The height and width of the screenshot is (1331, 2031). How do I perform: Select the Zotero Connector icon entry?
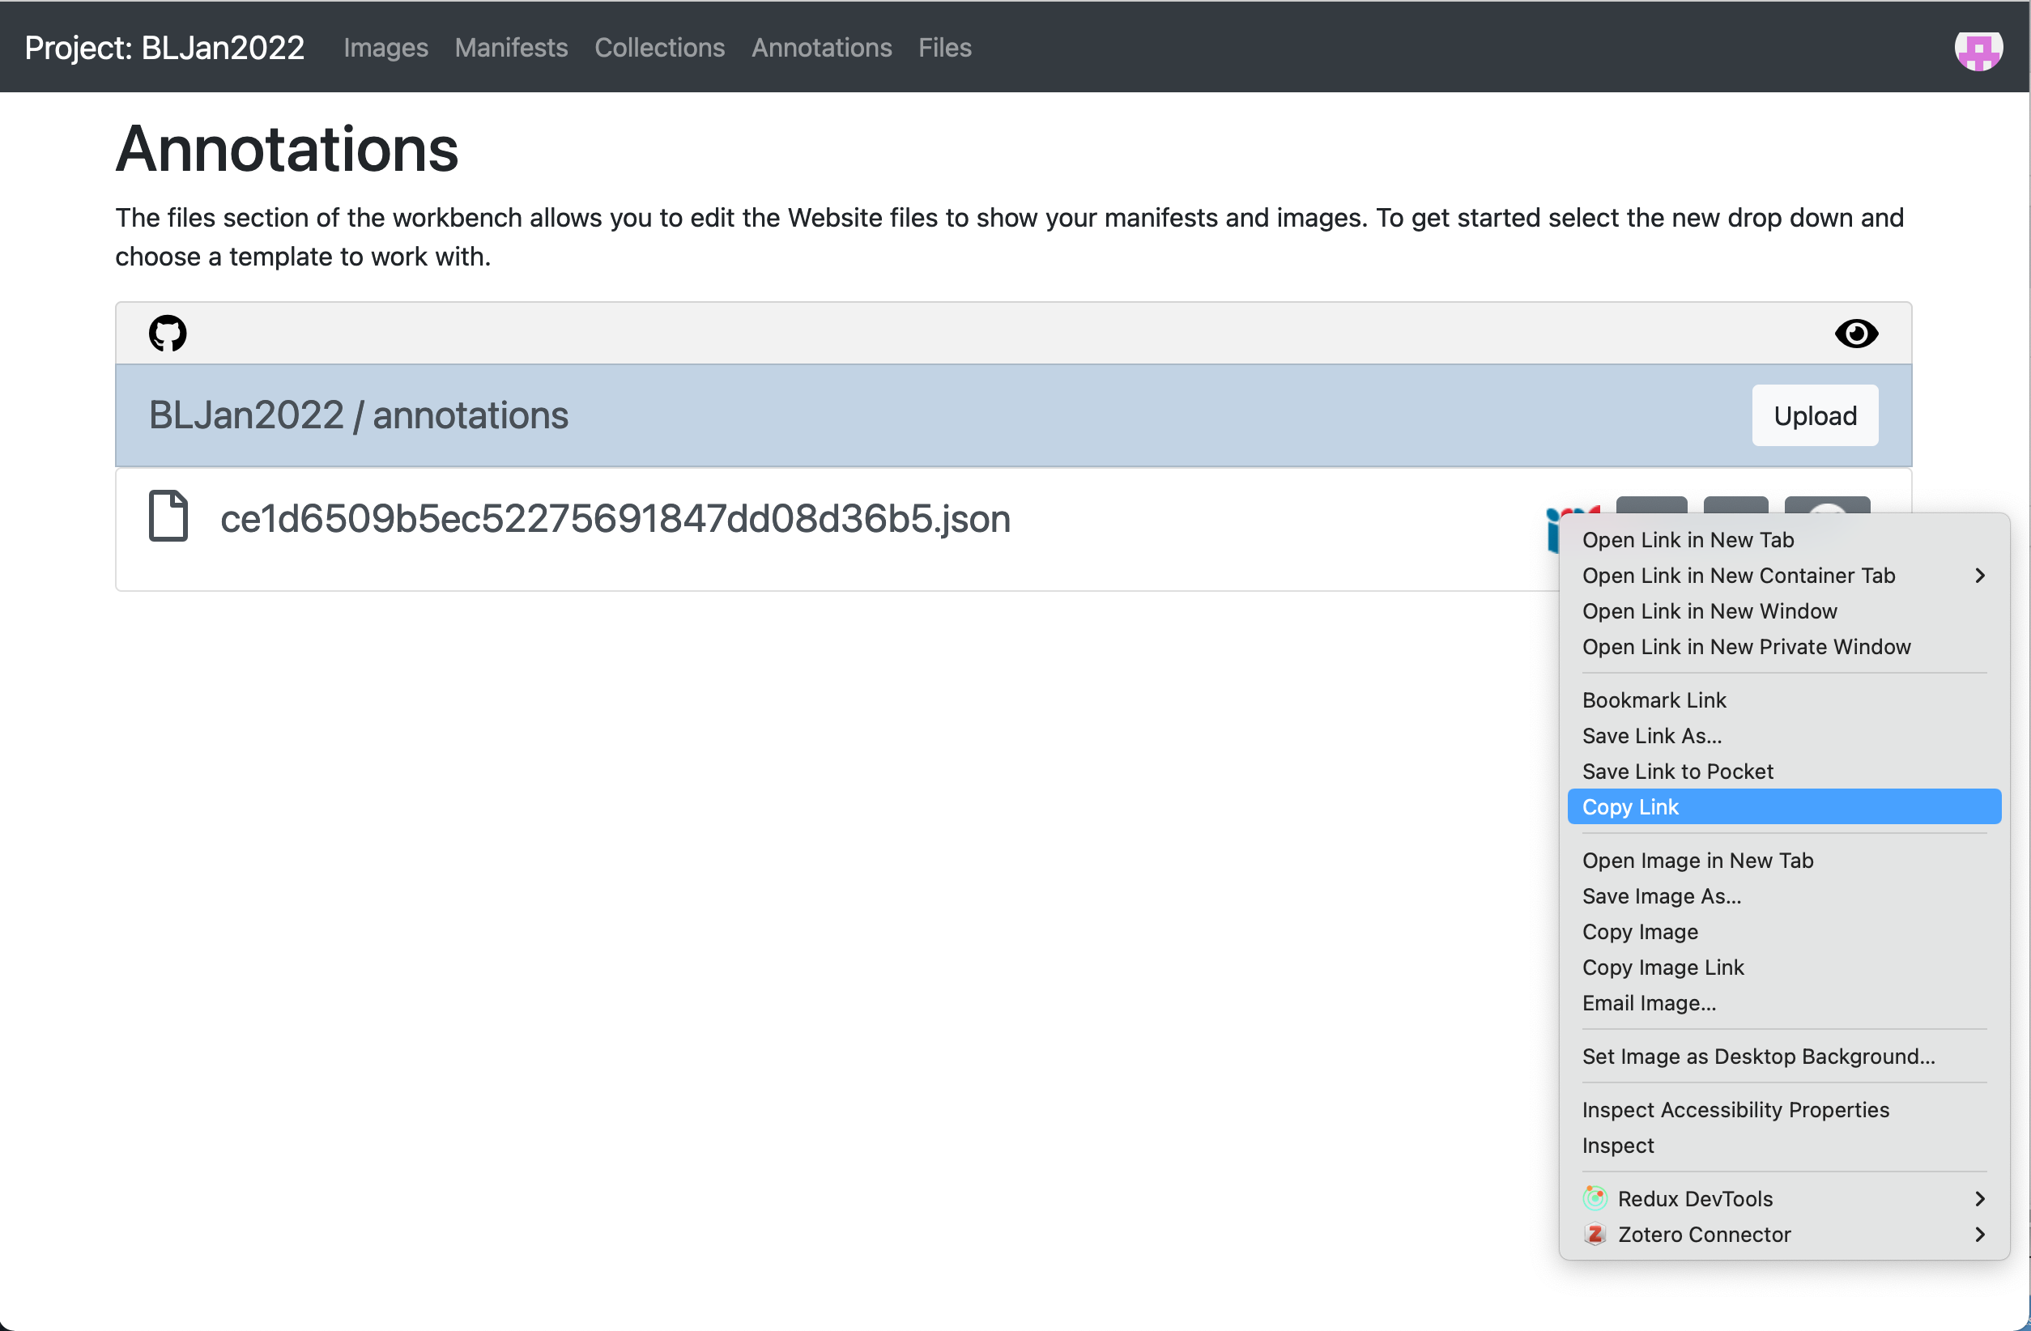click(1594, 1235)
